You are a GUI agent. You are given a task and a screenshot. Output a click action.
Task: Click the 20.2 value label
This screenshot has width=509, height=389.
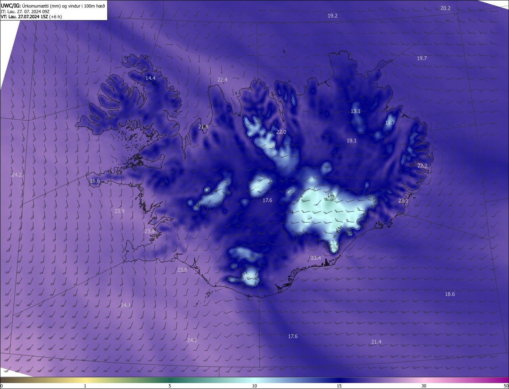(445, 8)
